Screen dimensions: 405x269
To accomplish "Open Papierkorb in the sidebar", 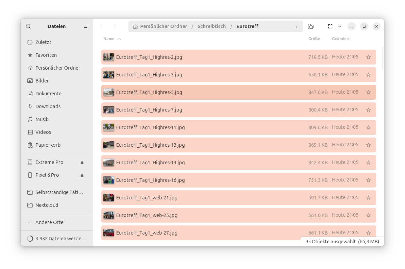I will pos(48,145).
